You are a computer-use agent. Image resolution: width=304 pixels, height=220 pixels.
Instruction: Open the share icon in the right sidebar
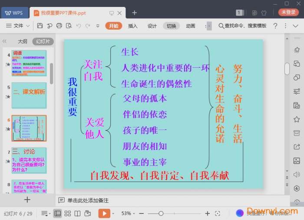click(x=297, y=147)
